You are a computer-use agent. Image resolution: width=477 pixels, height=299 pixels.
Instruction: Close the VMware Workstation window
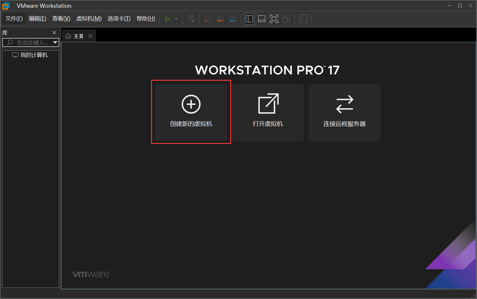click(471, 6)
